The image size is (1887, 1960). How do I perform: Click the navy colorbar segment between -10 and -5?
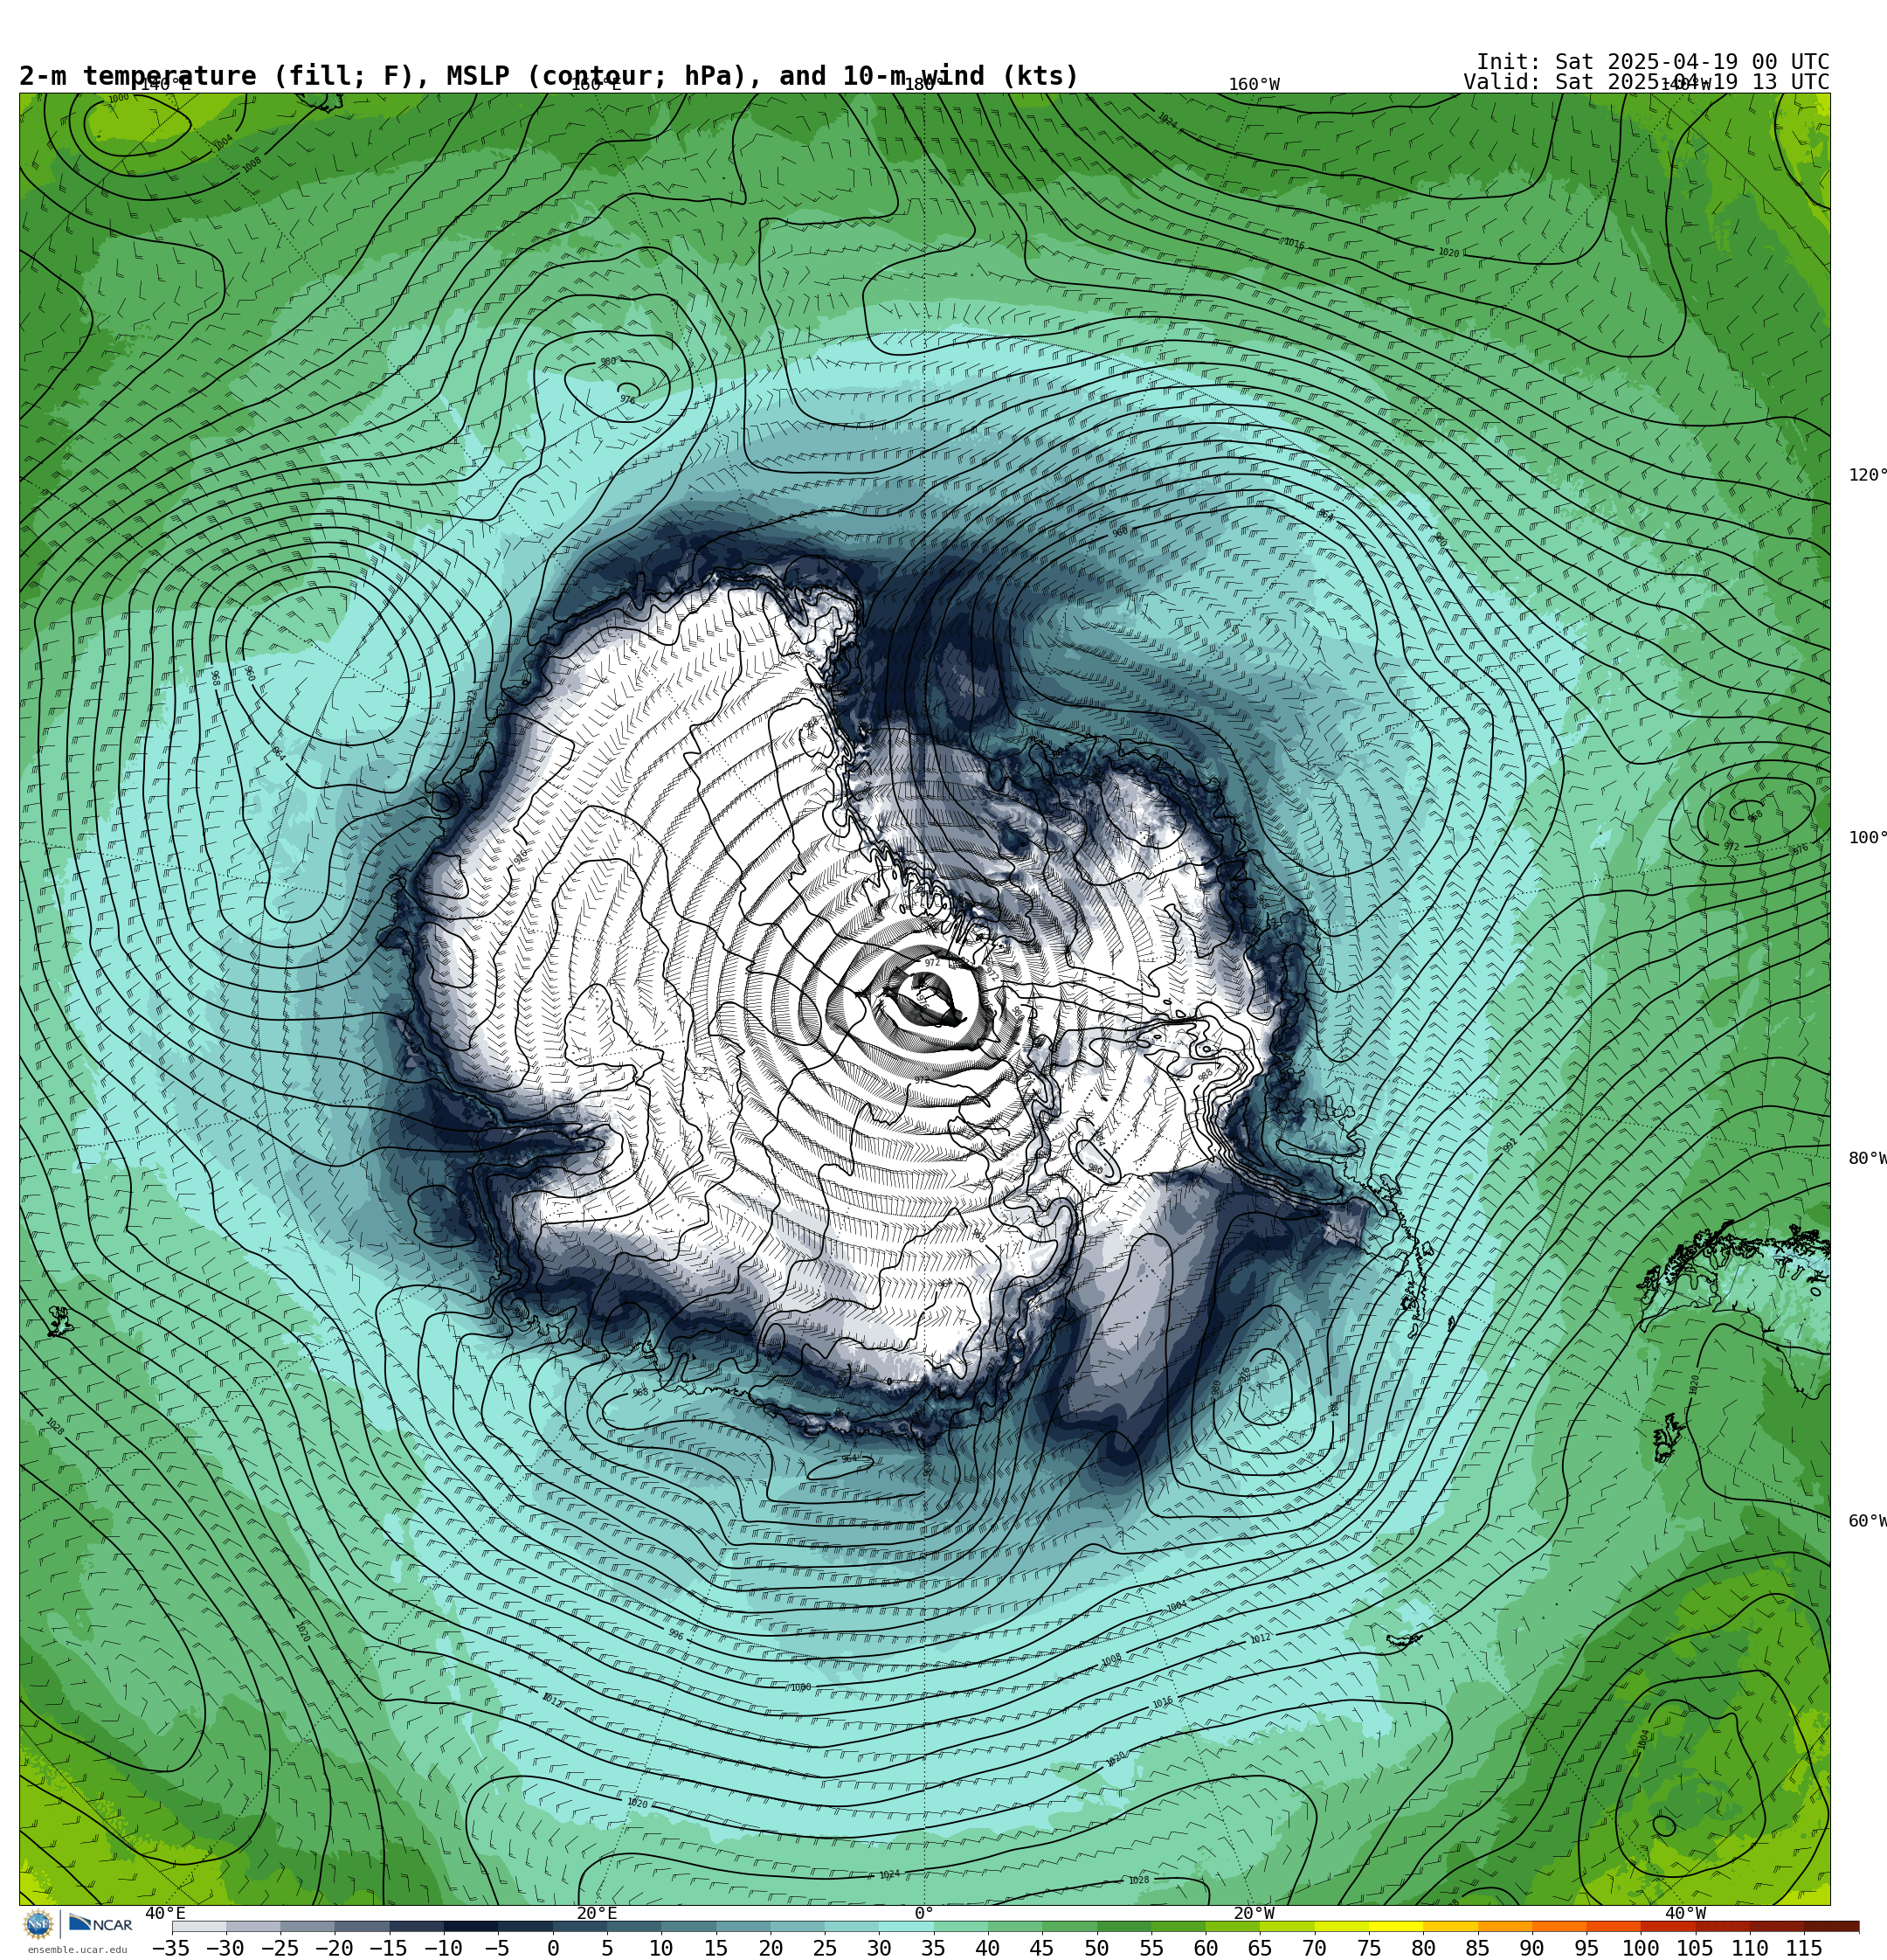pos(470,1927)
